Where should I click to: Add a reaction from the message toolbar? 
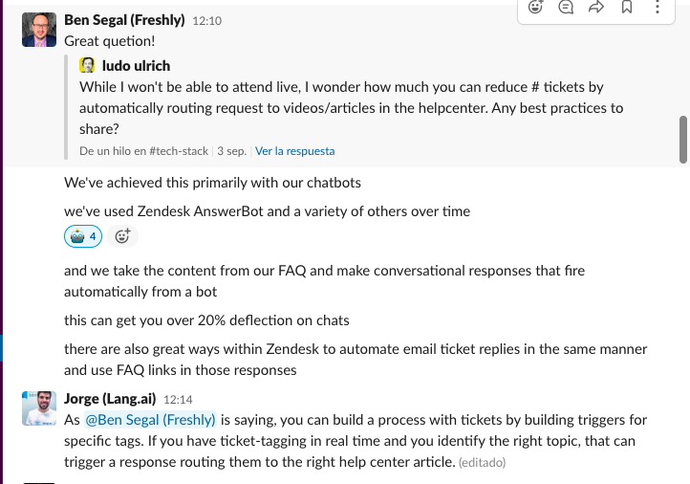tap(535, 7)
